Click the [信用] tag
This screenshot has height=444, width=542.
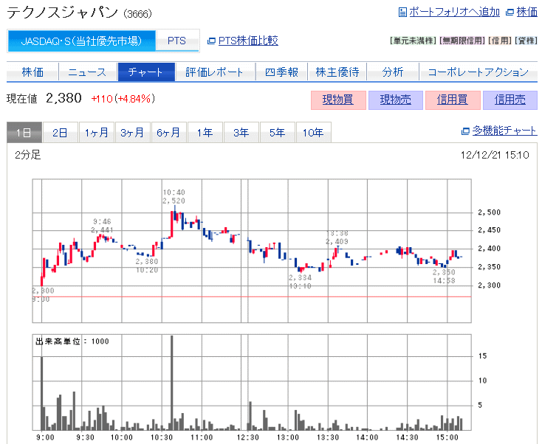coord(500,41)
